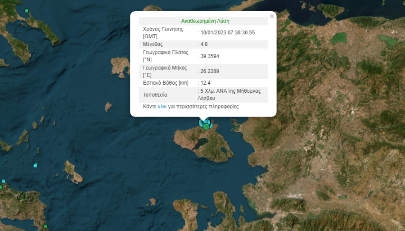Click the cyan marker in the open sea west of Skyros
This screenshot has width=405, height=231.
coord(35,166)
